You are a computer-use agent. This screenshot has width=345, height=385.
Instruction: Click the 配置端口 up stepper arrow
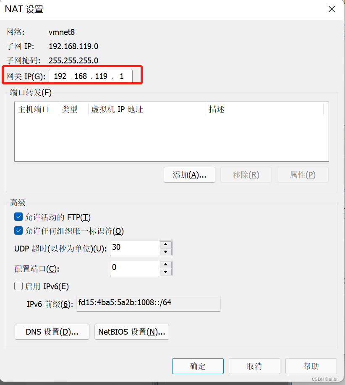[x=165, y=265]
